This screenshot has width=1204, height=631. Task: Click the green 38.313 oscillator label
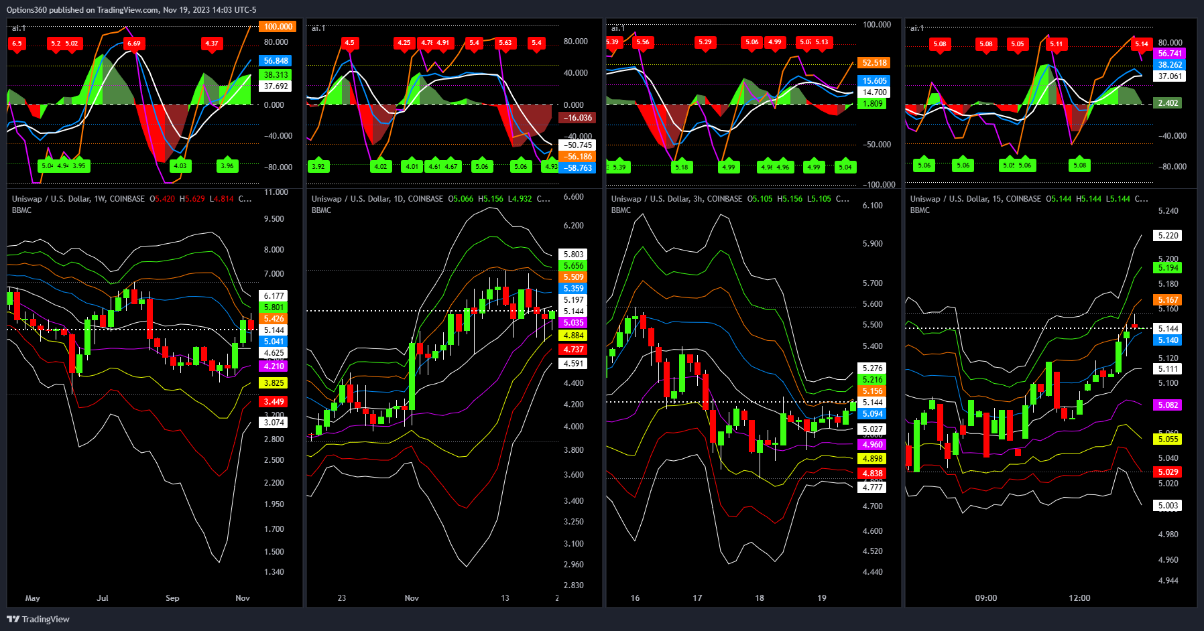point(276,75)
